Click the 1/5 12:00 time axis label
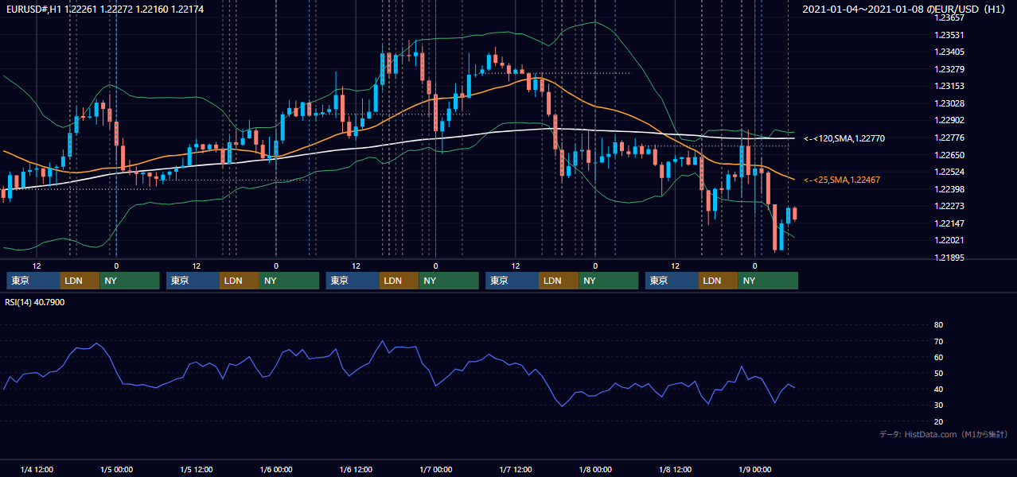1017x477 pixels. tap(196, 469)
